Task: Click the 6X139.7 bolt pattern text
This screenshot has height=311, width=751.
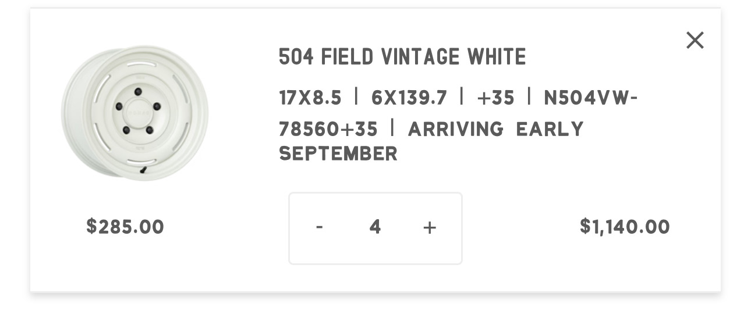Action: 409,98
